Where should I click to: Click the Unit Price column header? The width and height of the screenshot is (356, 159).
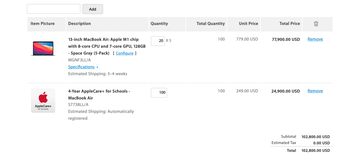tap(248, 24)
